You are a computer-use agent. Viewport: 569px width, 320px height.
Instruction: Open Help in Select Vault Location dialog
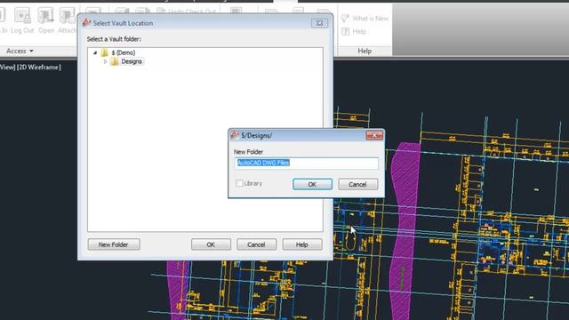coord(302,244)
